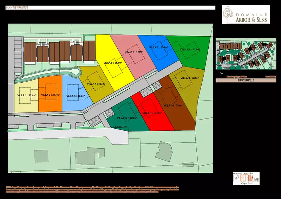Select the Surfaces Parcelles label bar
The image size is (281, 199).
coord(245,81)
